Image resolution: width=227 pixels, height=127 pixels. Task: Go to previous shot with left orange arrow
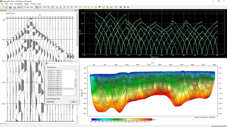[28, 7]
